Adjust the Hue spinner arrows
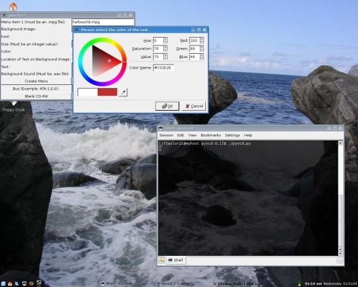The width and height of the screenshot is (358, 287). (x=165, y=41)
